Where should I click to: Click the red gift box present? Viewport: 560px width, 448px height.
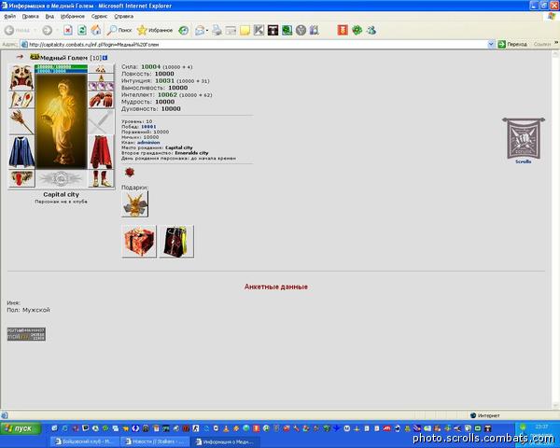tap(139, 241)
